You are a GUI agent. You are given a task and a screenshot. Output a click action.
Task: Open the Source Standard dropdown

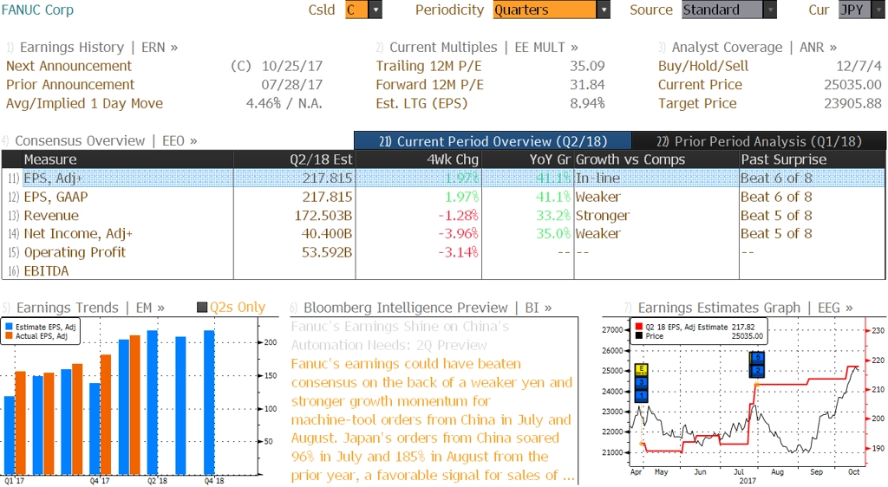tap(728, 10)
